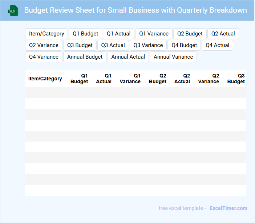Select the Q2 Budget tag
Image resolution: width=255 pixels, height=223 pixels.
pyautogui.click(x=190, y=34)
